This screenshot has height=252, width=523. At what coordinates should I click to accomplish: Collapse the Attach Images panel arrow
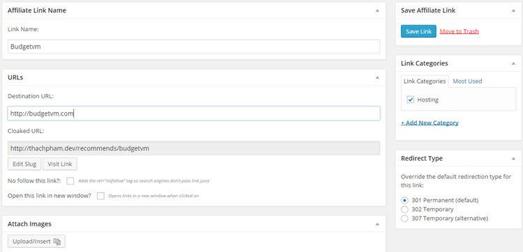click(377, 224)
